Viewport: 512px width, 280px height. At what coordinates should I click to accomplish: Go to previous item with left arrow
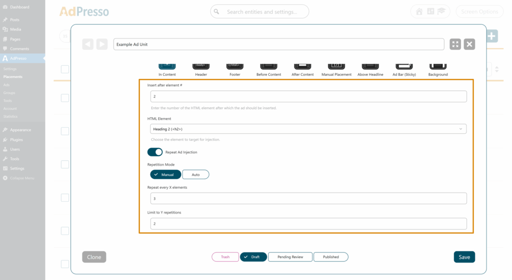[88, 44]
